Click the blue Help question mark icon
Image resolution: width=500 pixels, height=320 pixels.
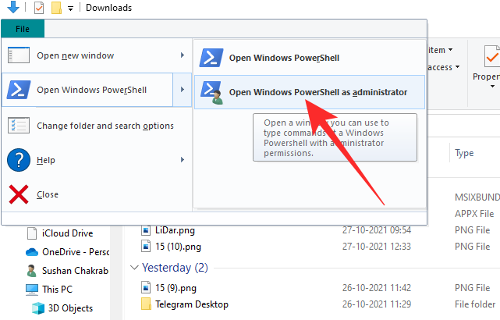tap(19, 160)
